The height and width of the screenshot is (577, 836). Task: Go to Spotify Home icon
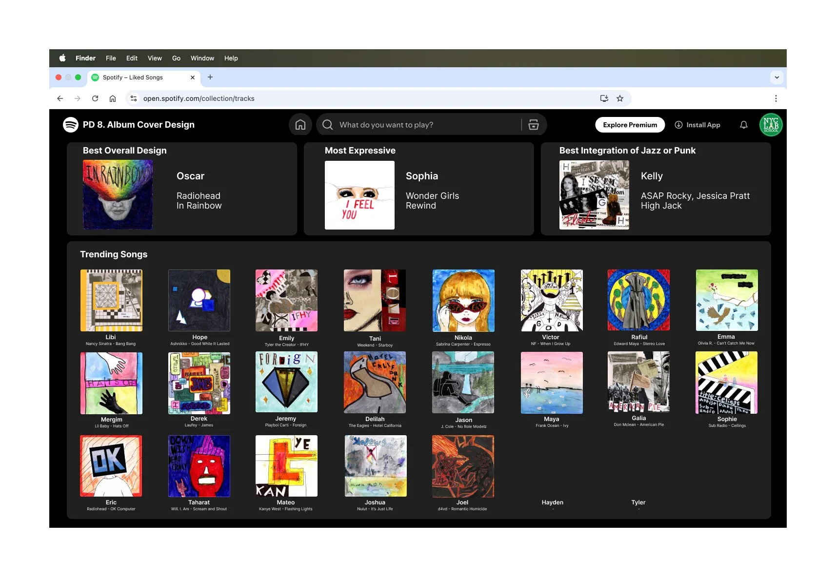[x=300, y=125]
